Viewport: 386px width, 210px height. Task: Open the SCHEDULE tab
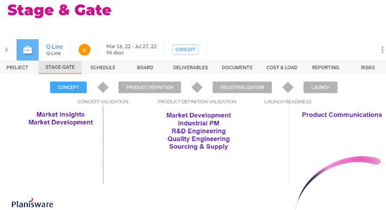(103, 68)
